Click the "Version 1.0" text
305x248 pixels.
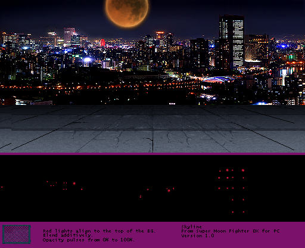pyautogui.click(x=198, y=235)
